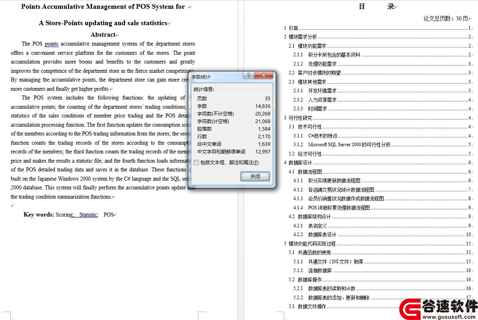Click TOC entry 4.1.4 POS详细积累处理数据流程图
The image size is (478, 320).
click(x=382, y=208)
